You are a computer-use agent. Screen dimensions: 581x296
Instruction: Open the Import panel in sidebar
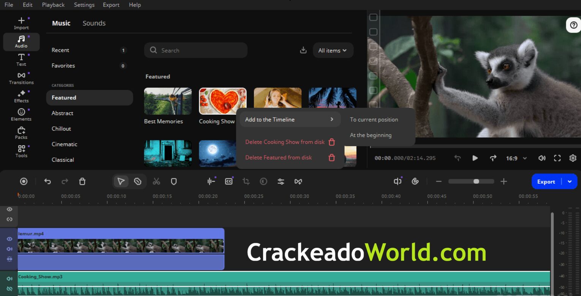pyautogui.click(x=21, y=24)
